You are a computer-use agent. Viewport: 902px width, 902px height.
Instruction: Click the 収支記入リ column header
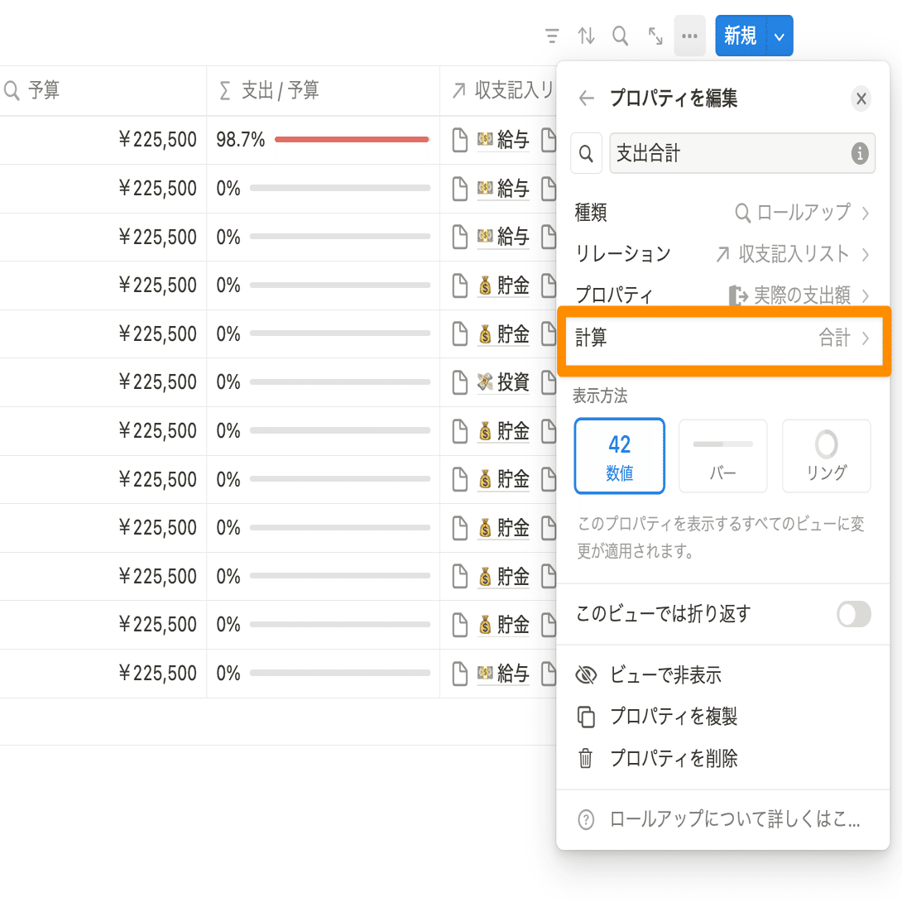pyautogui.click(x=498, y=90)
